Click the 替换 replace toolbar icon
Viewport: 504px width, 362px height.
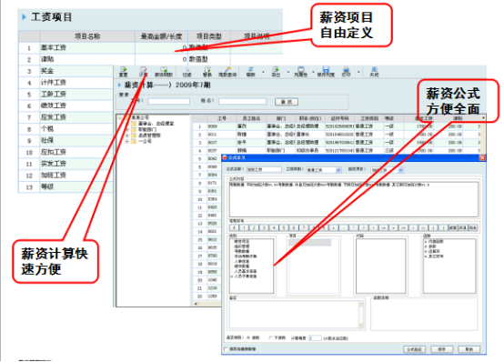(207, 71)
